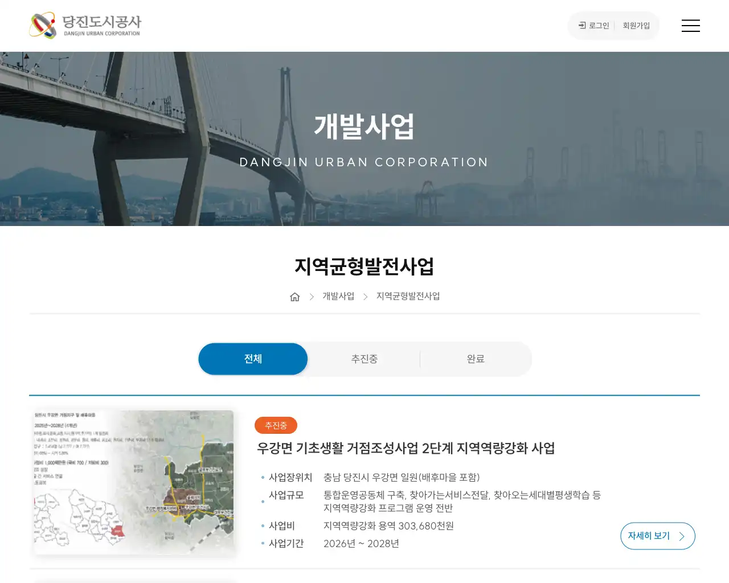Open the hamburger menu icon
Image resolution: width=729 pixels, height=583 pixels.
pos(690,26)
